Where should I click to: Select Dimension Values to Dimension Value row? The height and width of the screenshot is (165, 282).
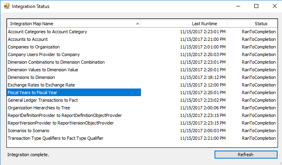click(x=142, y=70)
